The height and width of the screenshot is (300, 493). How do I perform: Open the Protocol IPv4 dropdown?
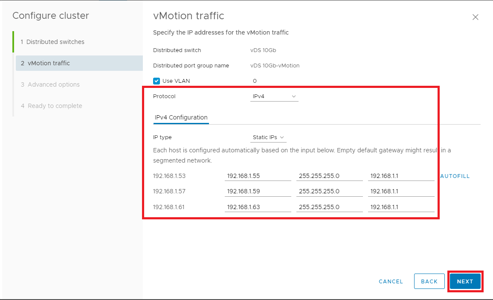tap(274, 96)
